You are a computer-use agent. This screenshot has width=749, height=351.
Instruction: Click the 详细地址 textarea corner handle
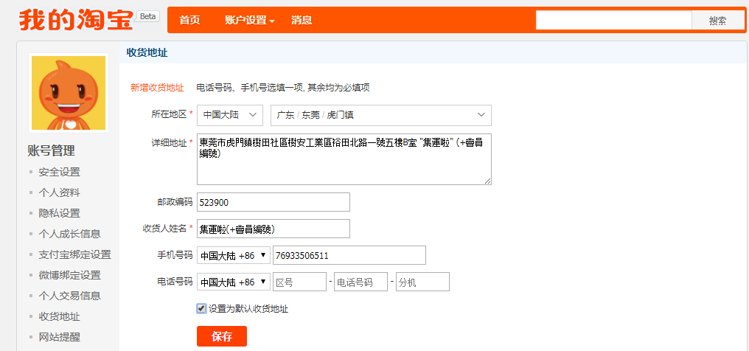487,181
